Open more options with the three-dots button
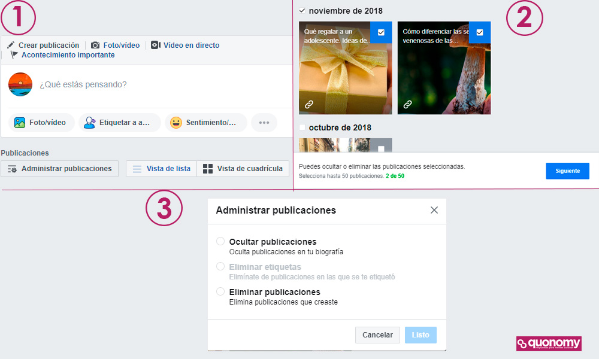The image size is (599, 359). click(x=264, y=123)
